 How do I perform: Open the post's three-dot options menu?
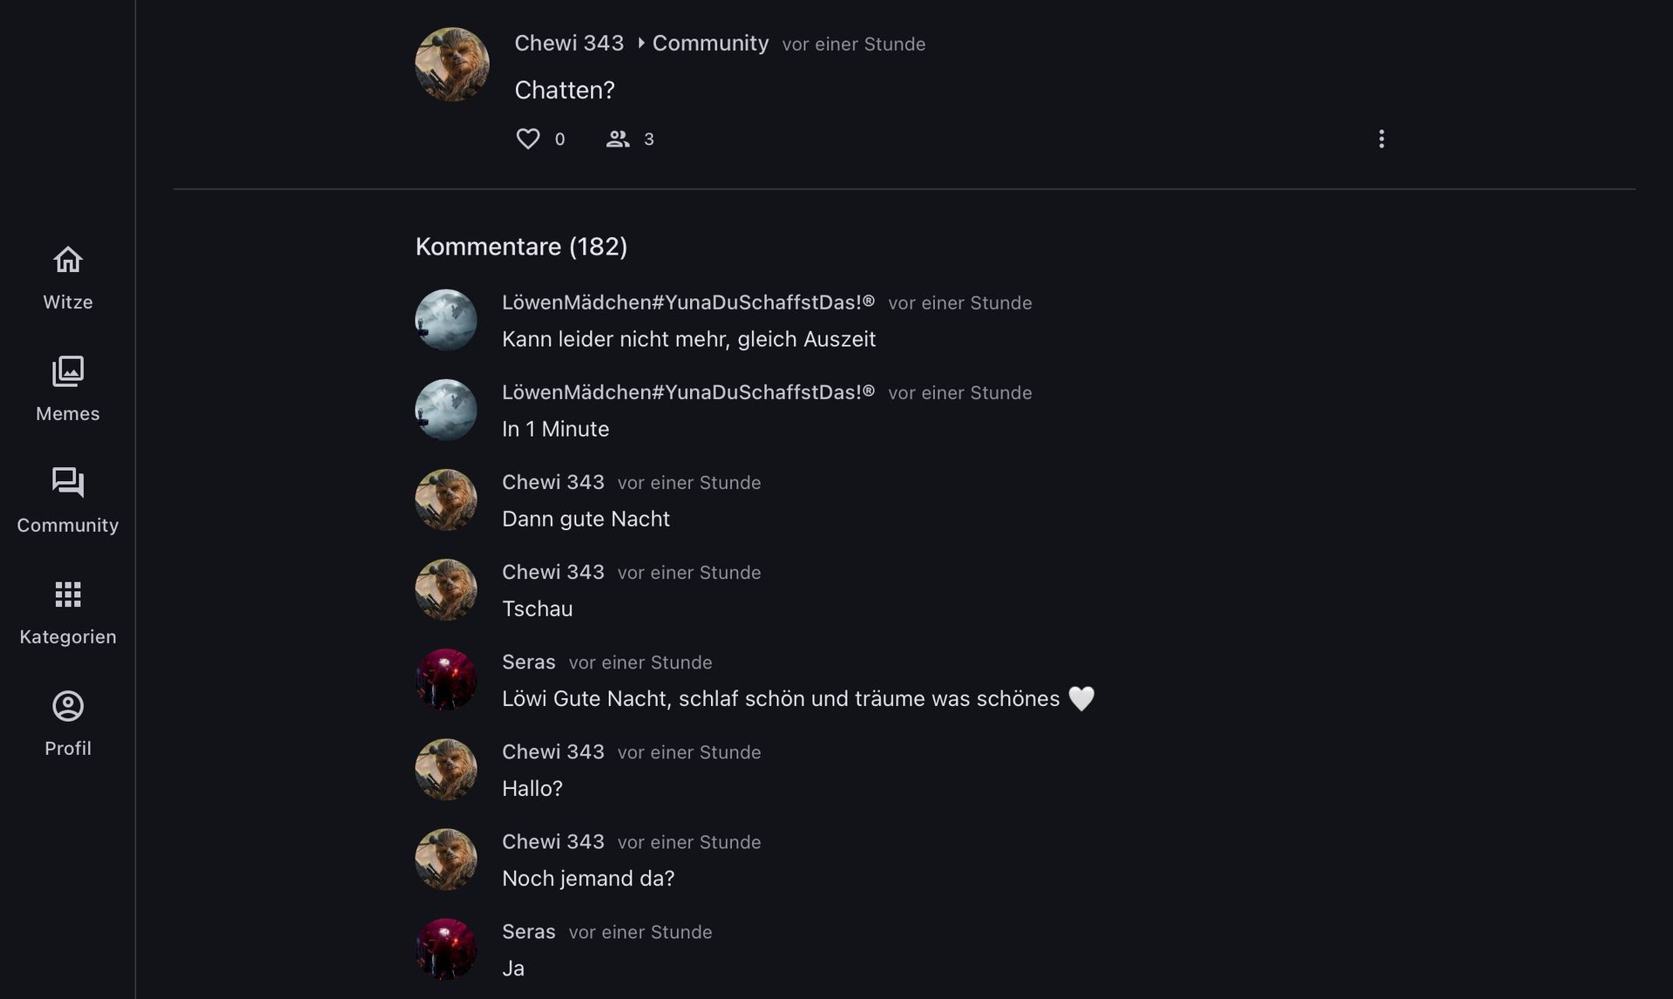1381,139
